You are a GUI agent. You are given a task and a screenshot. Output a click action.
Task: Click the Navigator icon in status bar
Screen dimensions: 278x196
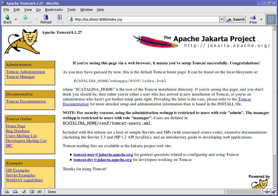6,192
